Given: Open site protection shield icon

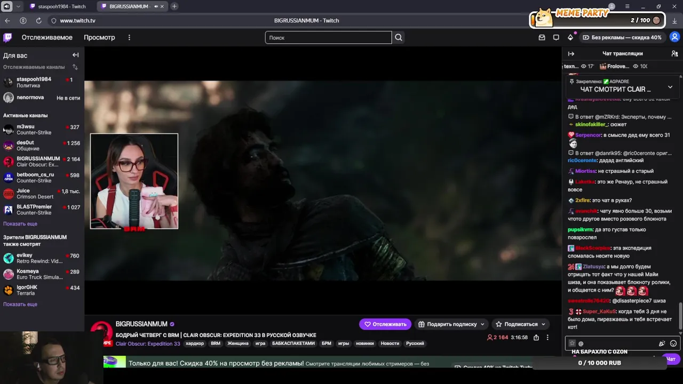Looking at the screenshot, I should click(53, 20).
